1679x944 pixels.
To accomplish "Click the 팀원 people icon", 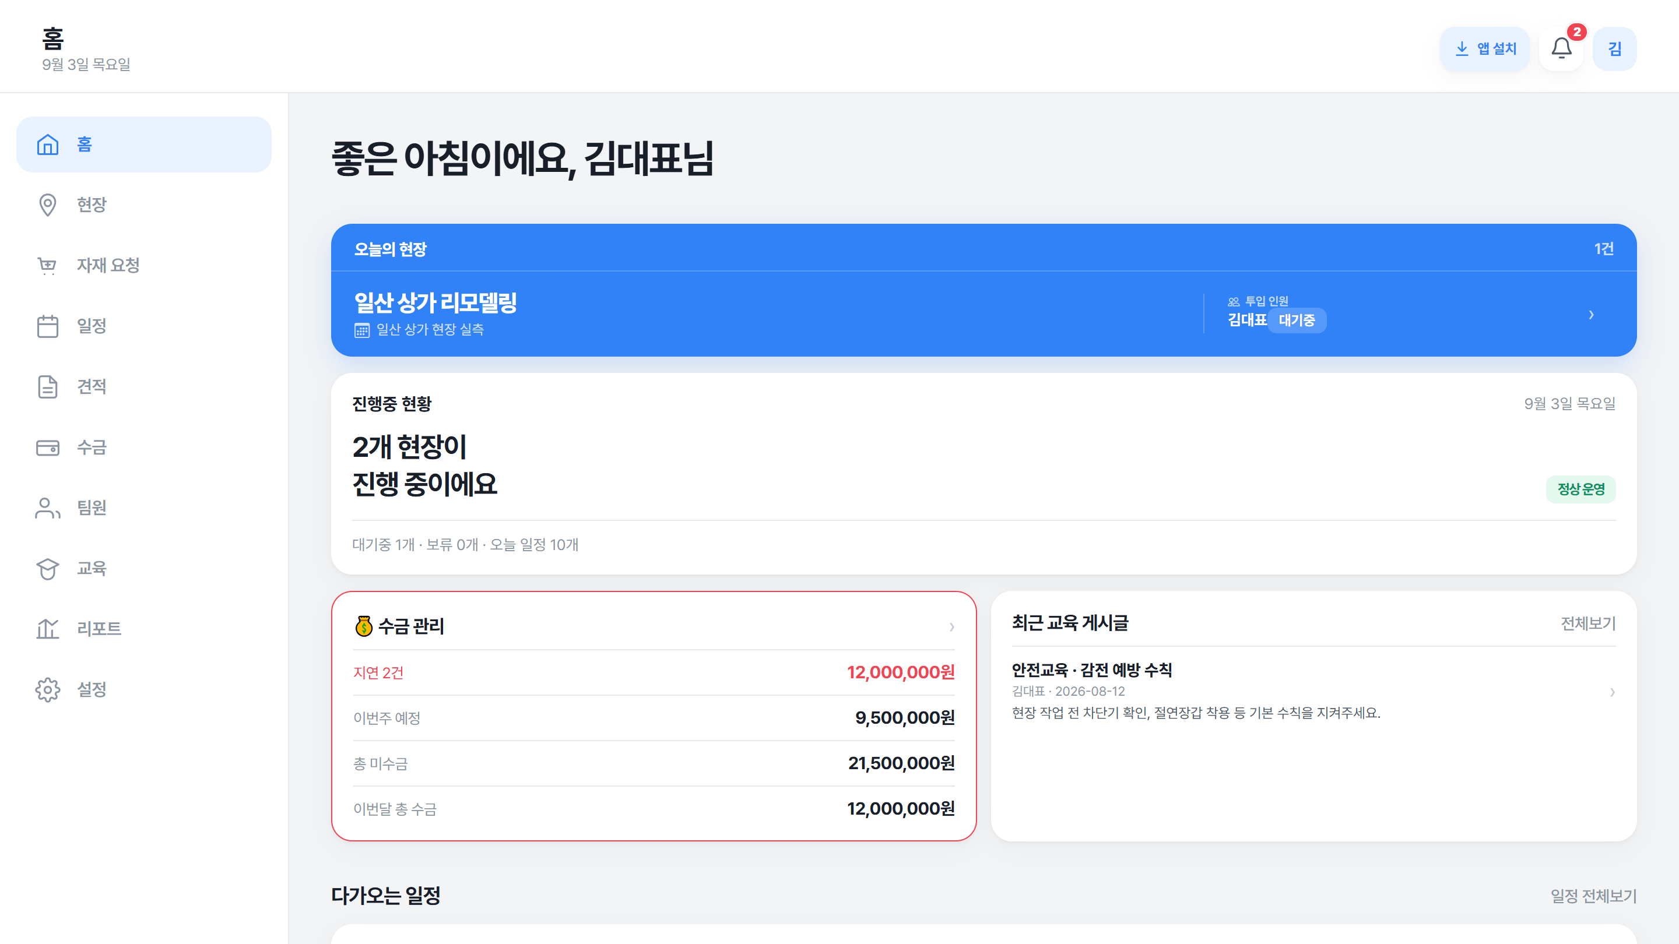I will click(48, 508).
